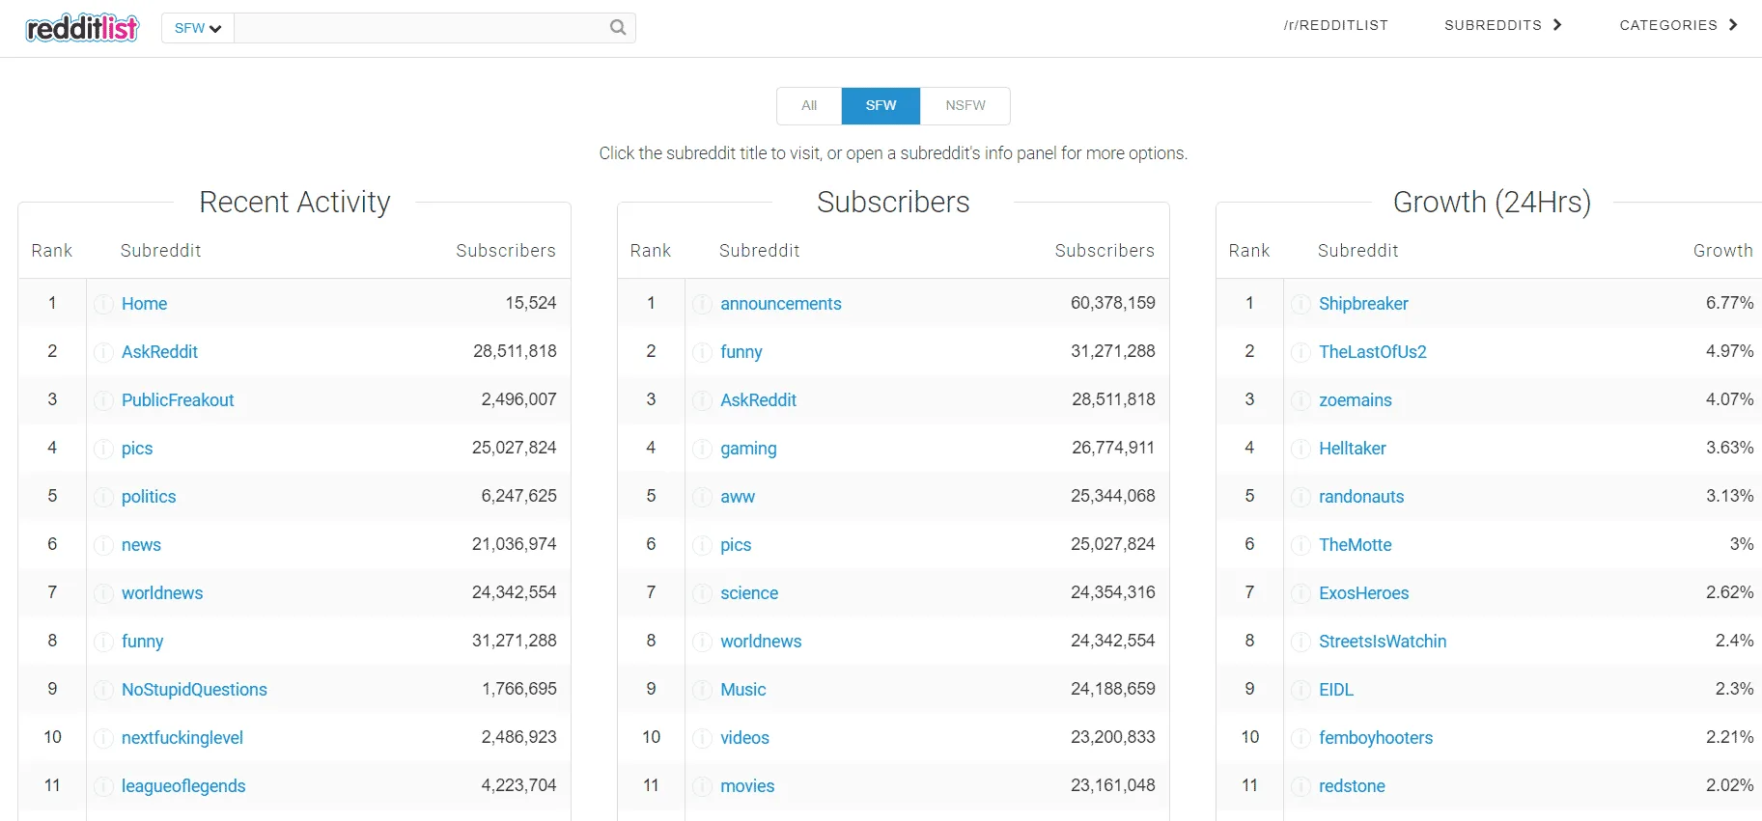This screenshot has height=821, width=1762.
Task: Focus the subreddit search field
Action: (x=421, y=28)
